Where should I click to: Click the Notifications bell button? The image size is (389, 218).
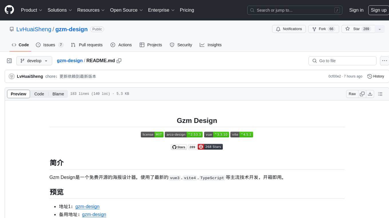click(289, 29)
